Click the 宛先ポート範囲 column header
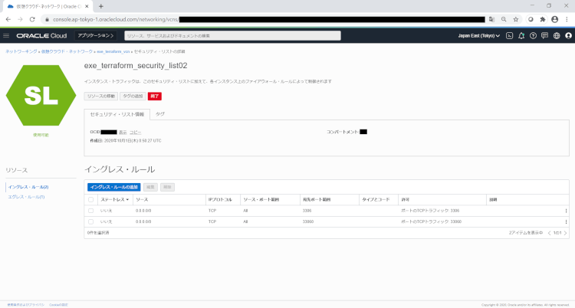Viewport: 575px width, 308px height. pos(317,200)
